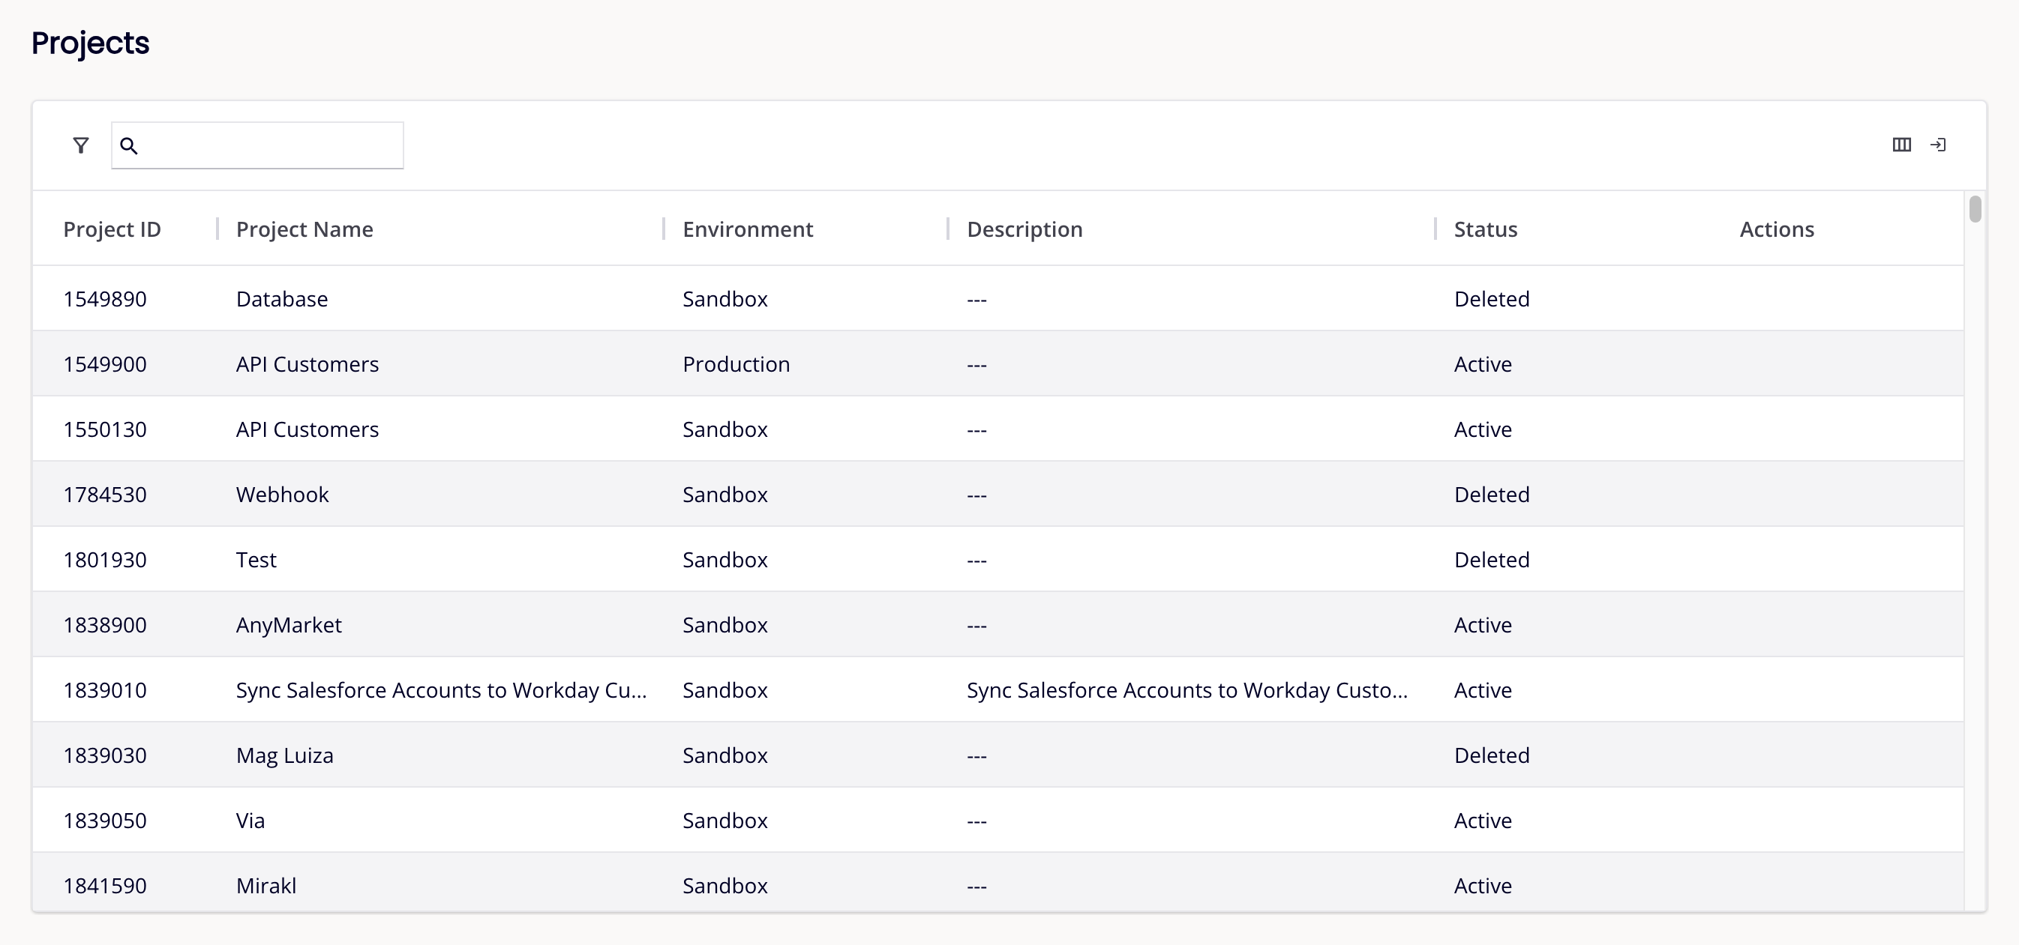Click Active status of the Via row
Image resolution: width=2019 pixels, height=945 pixels.
[x=1483, y=821]
